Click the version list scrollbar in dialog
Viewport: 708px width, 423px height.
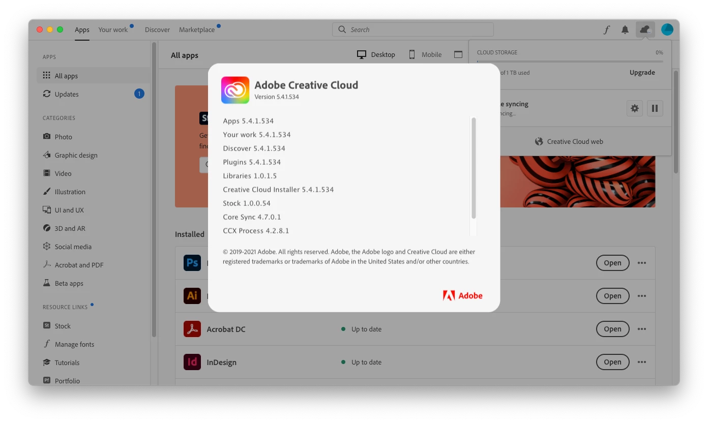coord(474,168)
